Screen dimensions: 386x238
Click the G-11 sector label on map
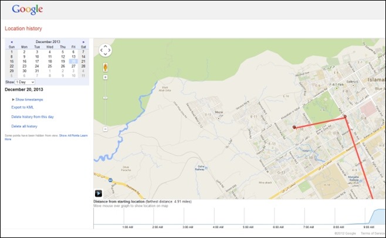281,173
